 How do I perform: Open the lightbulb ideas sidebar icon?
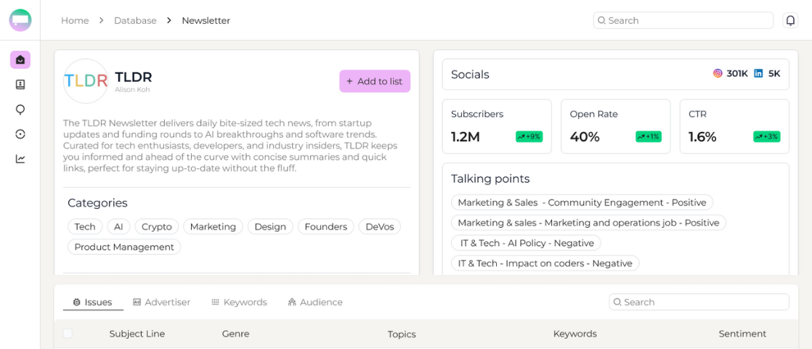tap(20, 109)
